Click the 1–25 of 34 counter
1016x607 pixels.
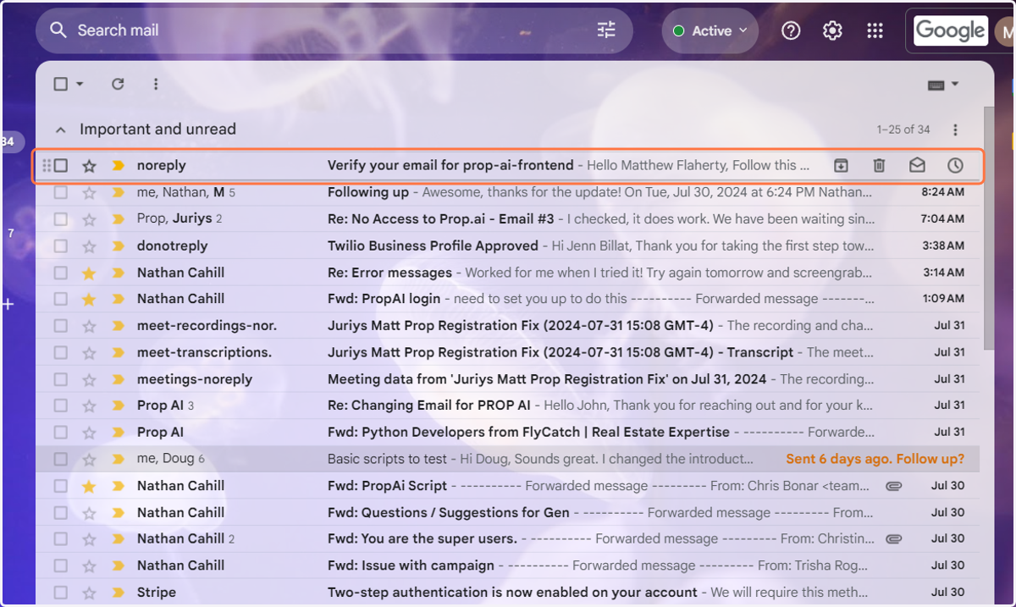(903, 130)
